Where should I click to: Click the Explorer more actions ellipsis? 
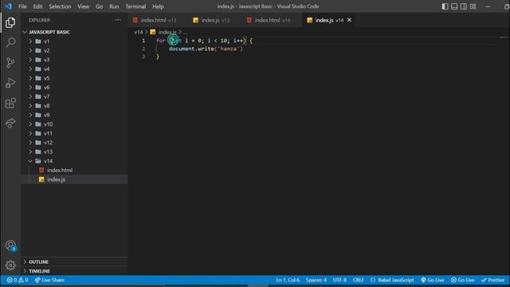click(118, 20)
